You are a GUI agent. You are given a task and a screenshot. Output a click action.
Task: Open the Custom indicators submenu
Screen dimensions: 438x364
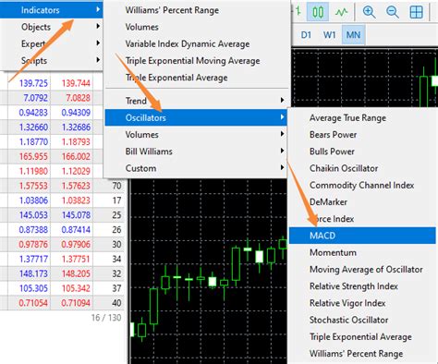[x=196, y=168]
